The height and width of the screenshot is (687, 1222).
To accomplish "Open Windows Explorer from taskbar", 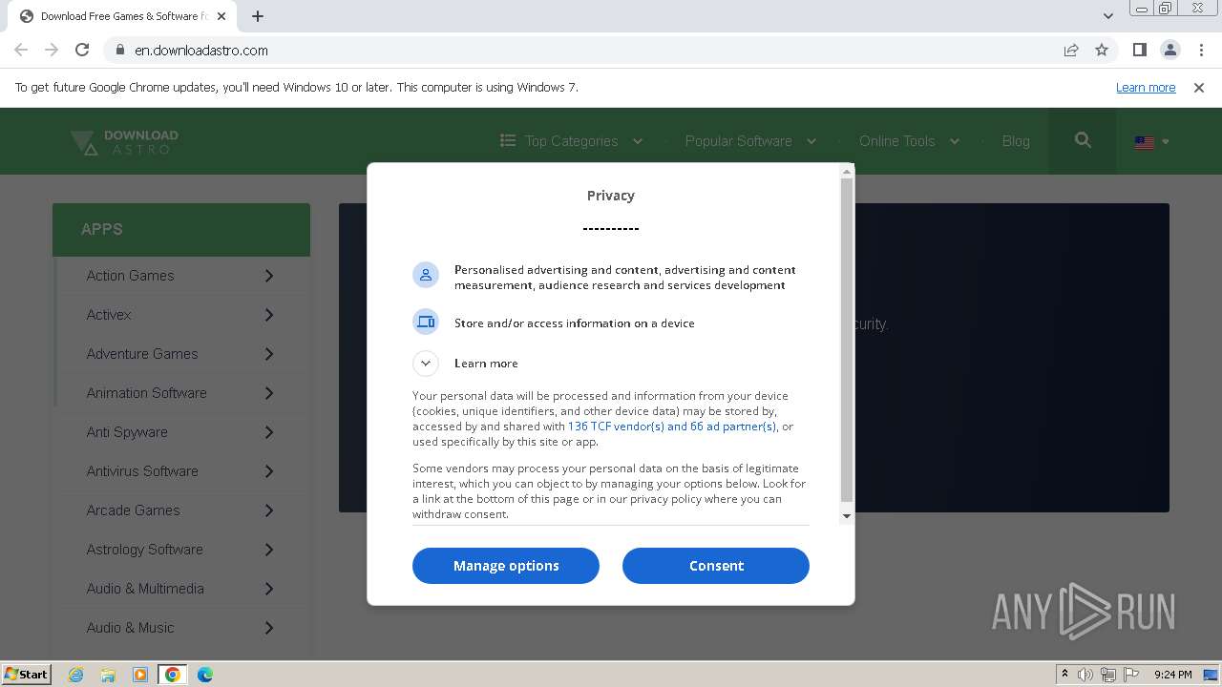I will [x=108, y=675].
